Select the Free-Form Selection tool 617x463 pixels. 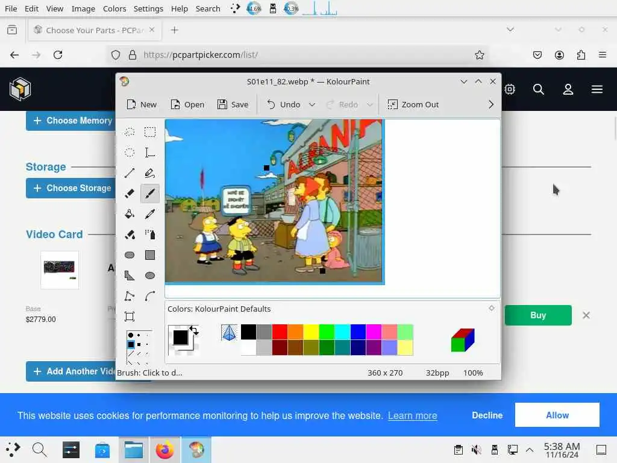coord(130,132)
